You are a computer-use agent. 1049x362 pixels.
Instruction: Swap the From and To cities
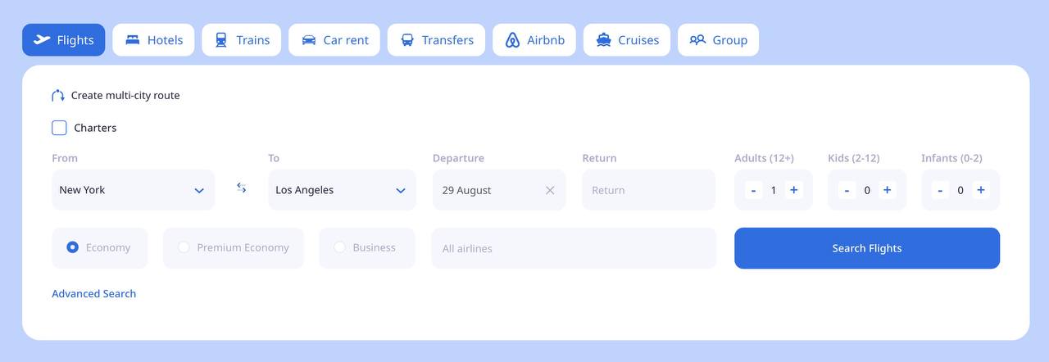pyautogui.click(x=242, y=188)
